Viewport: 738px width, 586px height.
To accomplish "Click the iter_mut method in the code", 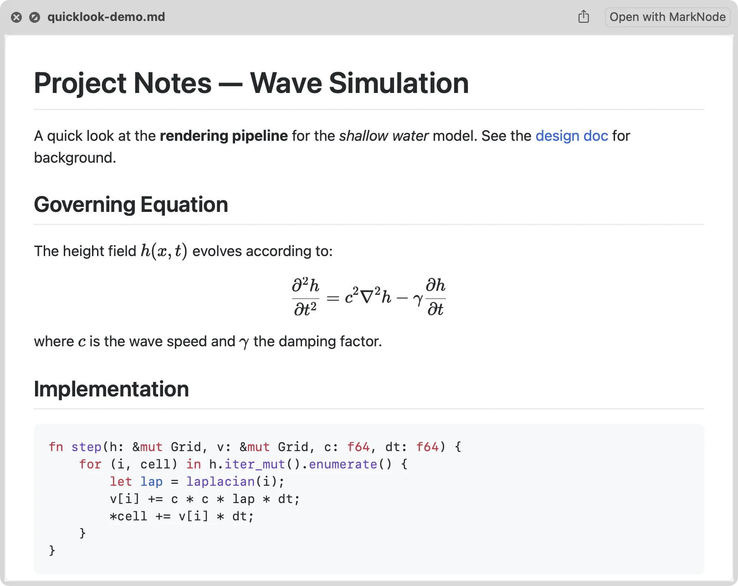I will click(255, 464).
